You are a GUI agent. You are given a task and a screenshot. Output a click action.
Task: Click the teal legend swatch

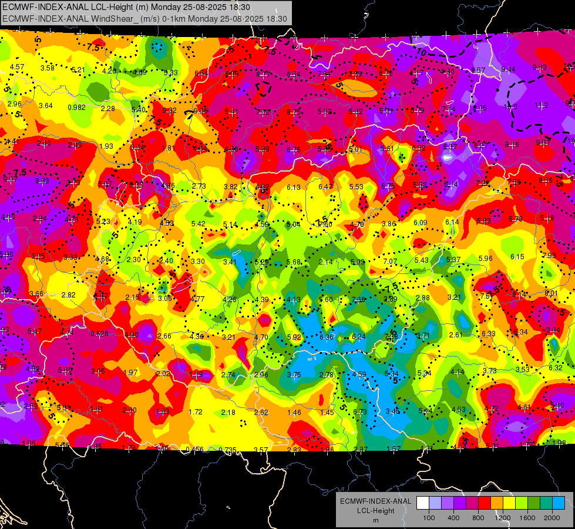[x=546, y=503]
